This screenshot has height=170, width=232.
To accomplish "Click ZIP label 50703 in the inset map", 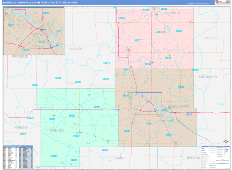I will pos(46,13).
